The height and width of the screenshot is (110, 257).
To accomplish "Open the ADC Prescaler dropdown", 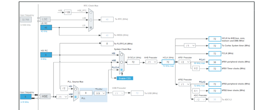I will (200, 99).
